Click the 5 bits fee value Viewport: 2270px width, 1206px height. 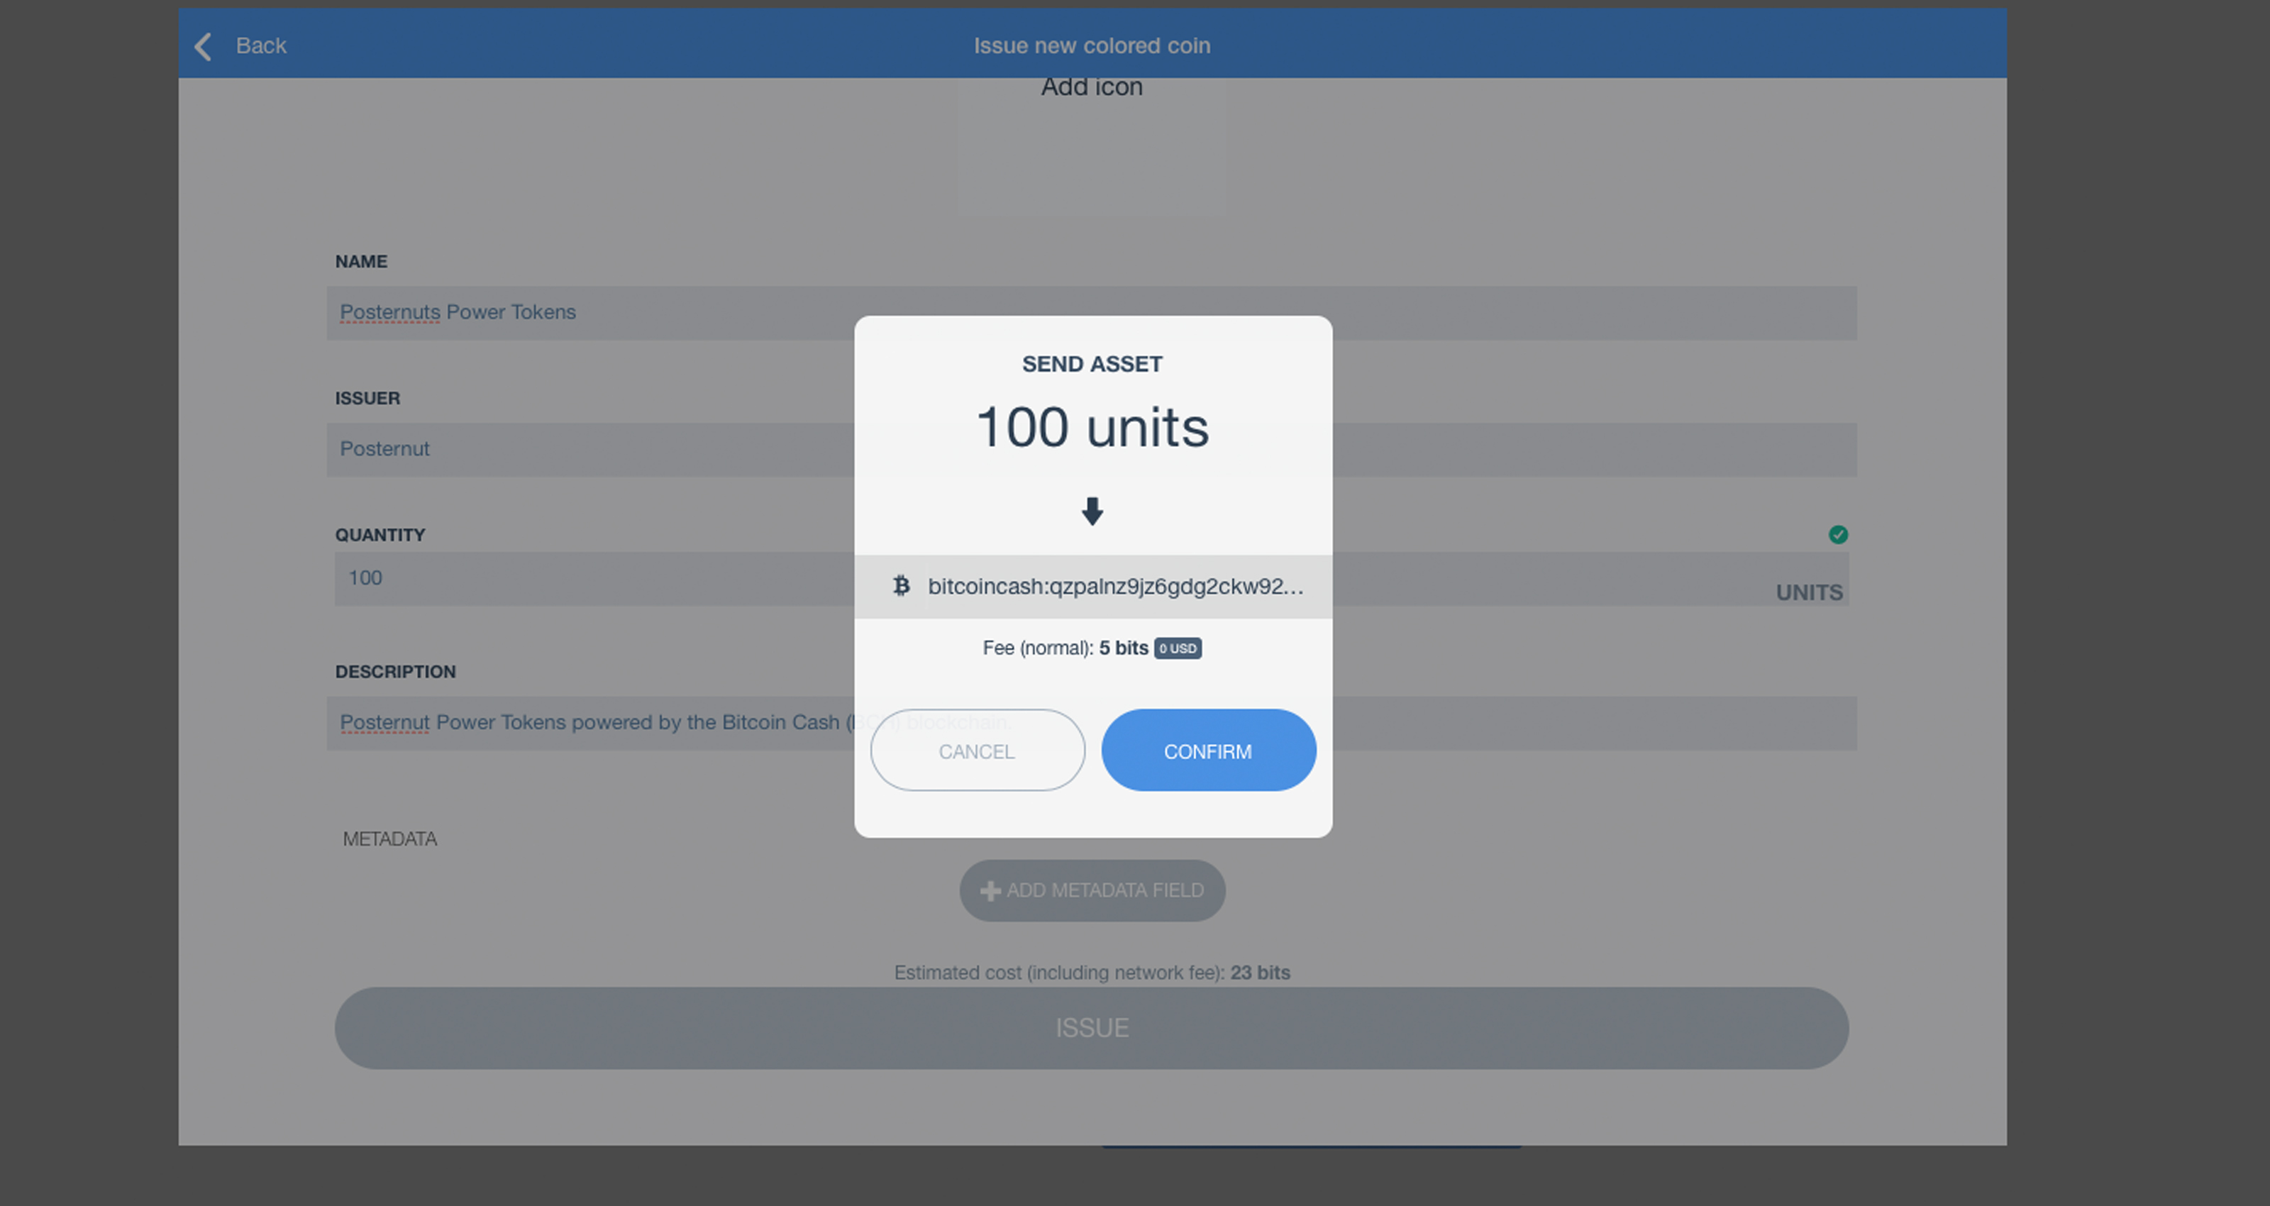[x=1124, y=648]
